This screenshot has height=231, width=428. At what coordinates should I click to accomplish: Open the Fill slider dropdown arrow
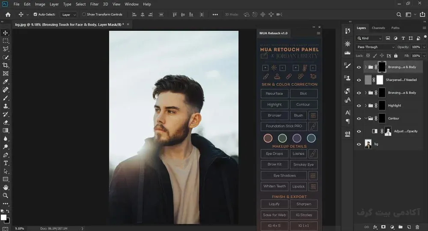click(x=424, y=56)
